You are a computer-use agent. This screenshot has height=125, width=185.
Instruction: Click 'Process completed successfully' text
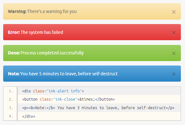(52, 53)
